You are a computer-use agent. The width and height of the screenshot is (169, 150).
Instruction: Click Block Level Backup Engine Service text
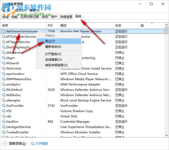tap(86, 100)
